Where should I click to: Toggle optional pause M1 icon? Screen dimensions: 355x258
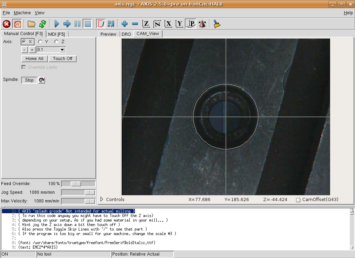[111, 24]
